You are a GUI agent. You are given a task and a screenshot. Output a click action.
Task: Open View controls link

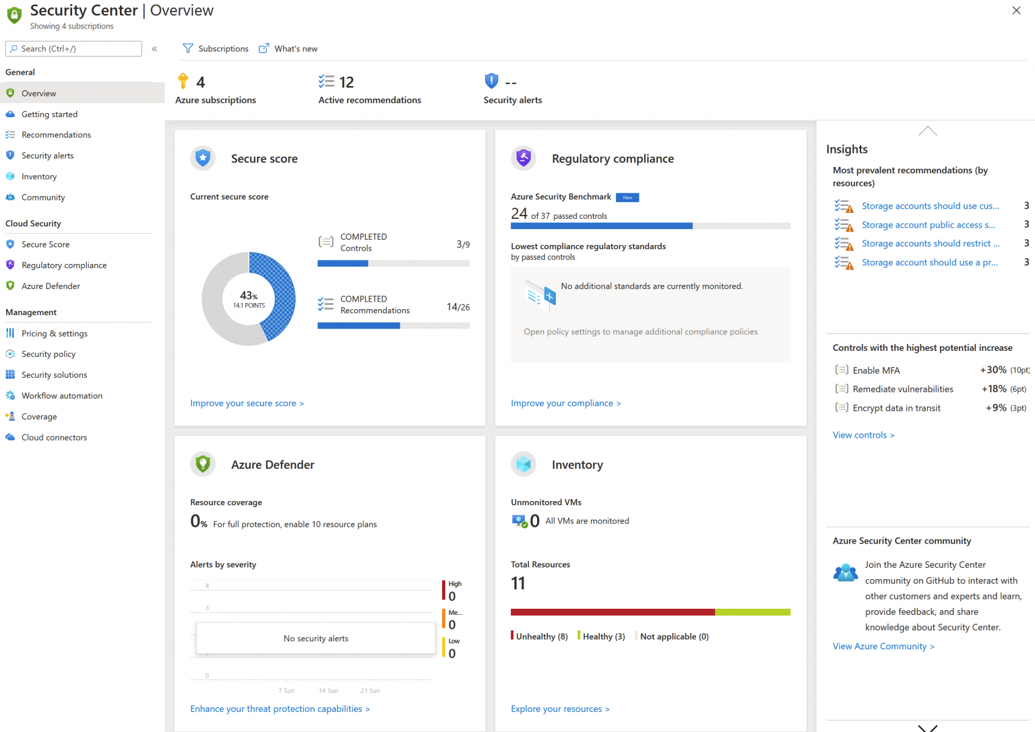tap(863, 435)
